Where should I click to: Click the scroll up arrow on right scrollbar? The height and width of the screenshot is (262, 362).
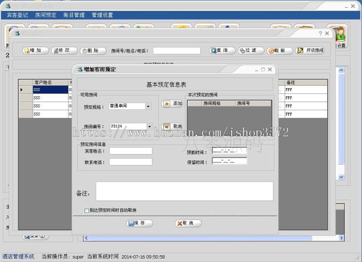click(x=341, y=70)
